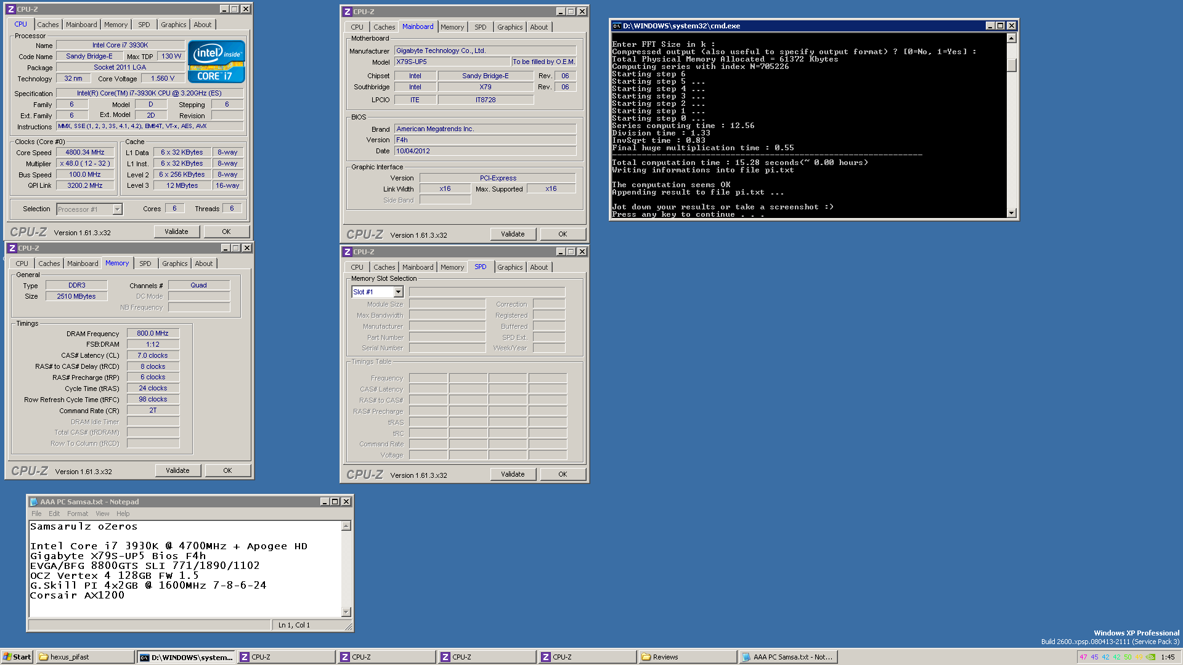Click the cmd window scroll up arrow

(1011, 38)
